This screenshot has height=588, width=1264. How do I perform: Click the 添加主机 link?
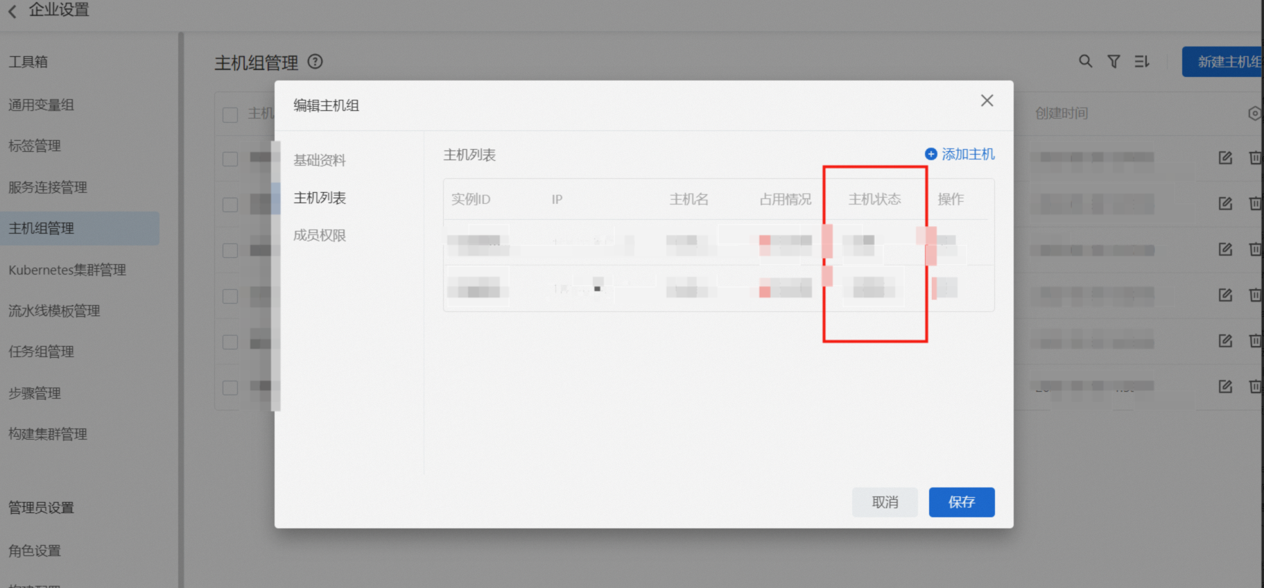pos(960,154)
